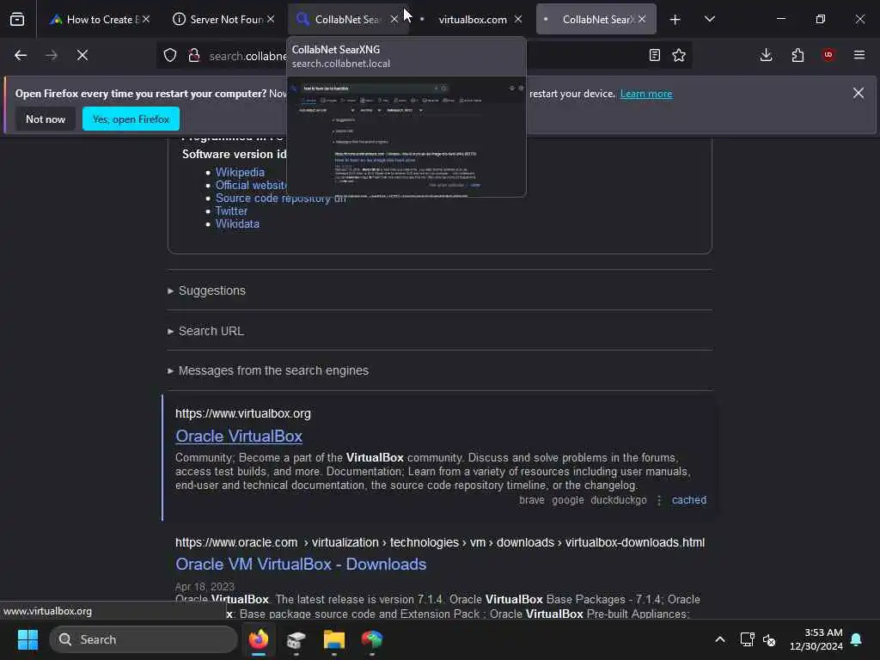Screen dimensions: 880x660
Task: Open the colorful globe app in taskbar
Action: tap(371, 639)
